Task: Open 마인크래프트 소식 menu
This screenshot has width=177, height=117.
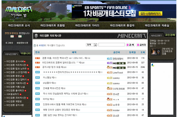Action: pyautogui.click(x=19, y=25)
